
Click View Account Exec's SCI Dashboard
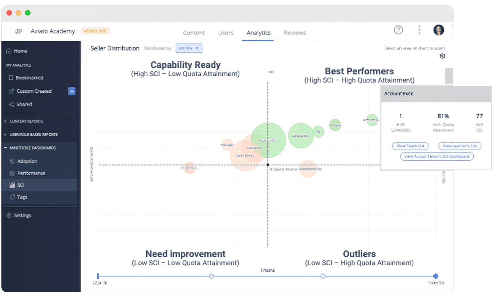(437, 156)
